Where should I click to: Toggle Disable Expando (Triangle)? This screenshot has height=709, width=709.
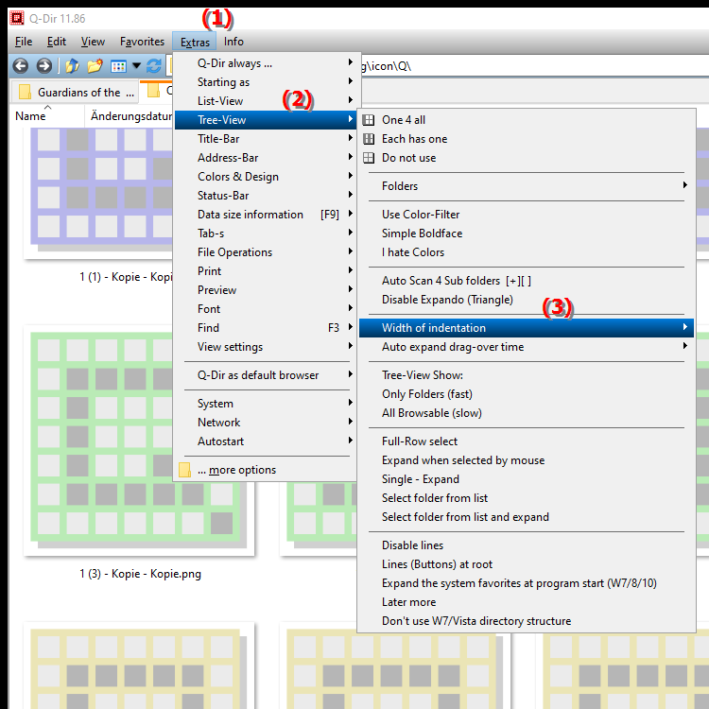click(x=527, y=300)
